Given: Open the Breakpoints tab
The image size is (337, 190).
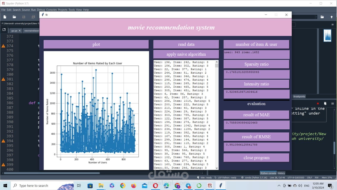Looking at the screenshot, I should pyautogui.click(x=299, y=97).
